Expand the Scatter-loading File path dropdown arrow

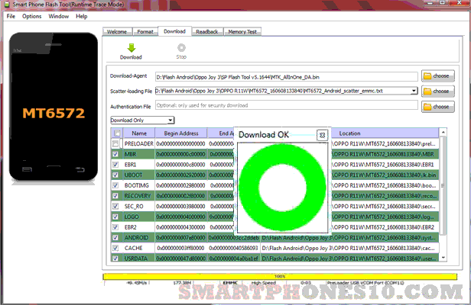click(x=414, y=91)
